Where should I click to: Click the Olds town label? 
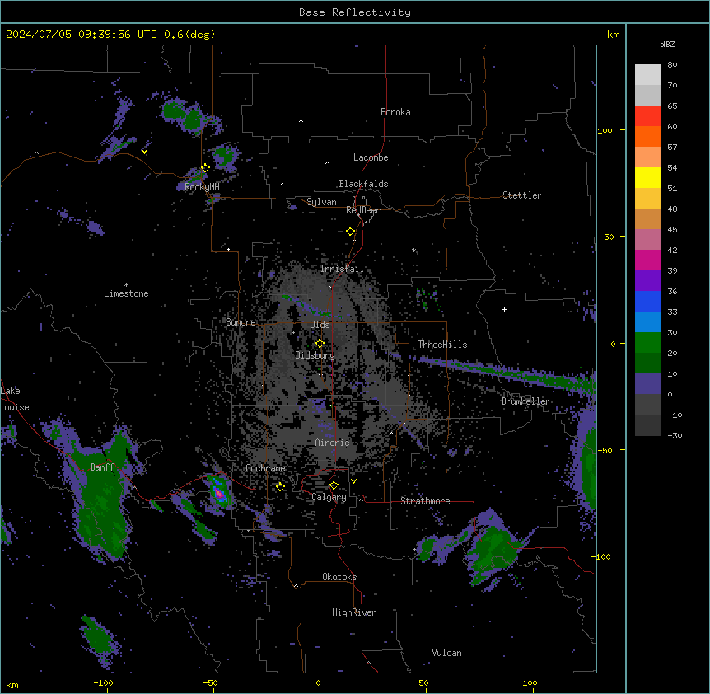320,325
